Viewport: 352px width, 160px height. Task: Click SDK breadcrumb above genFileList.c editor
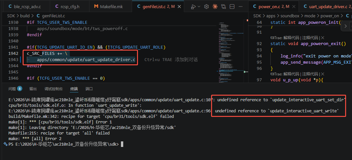pos(10,16)
